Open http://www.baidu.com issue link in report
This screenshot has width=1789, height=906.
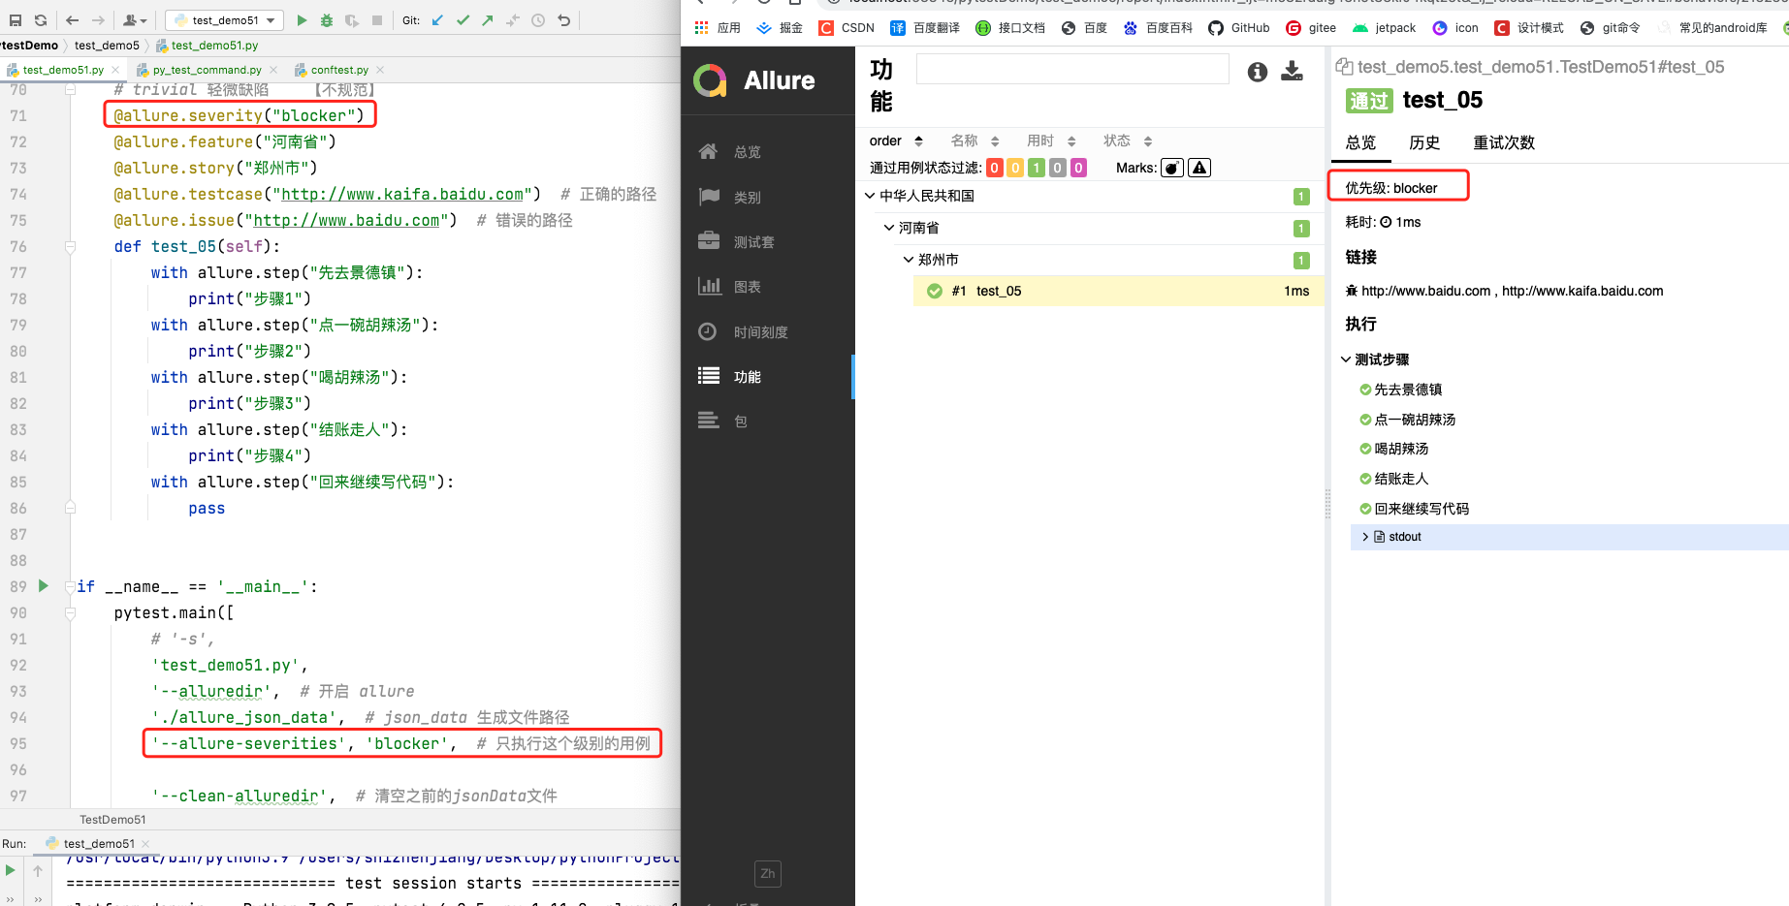(x=1425, y=291)
